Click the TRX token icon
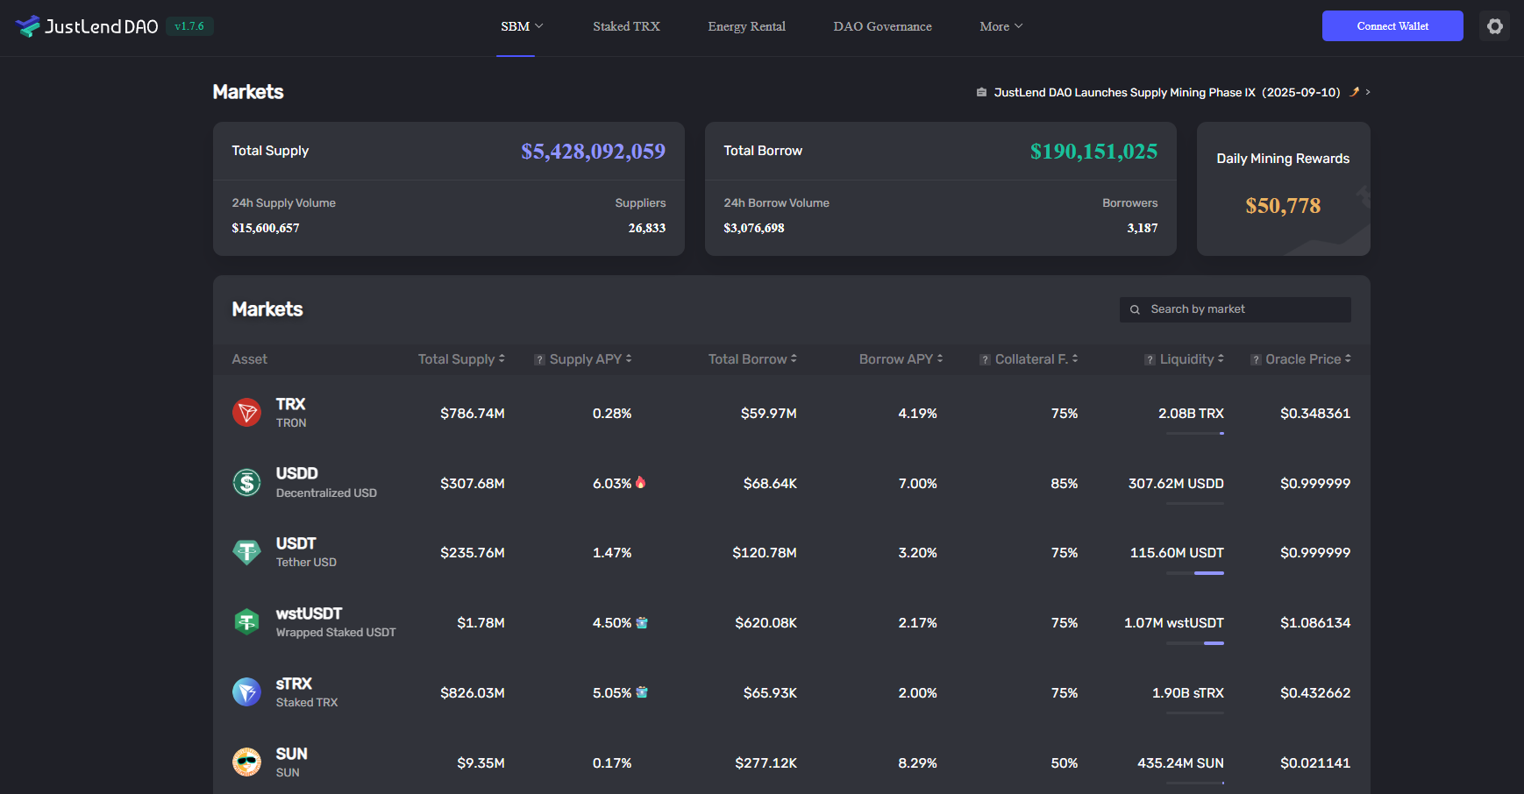The image size is (1524, 794). click(x=246, y=413)
